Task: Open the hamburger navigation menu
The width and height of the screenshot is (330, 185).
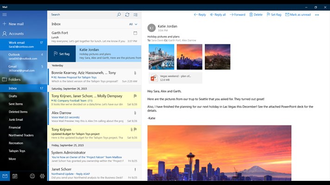Action: coord(5,14)
